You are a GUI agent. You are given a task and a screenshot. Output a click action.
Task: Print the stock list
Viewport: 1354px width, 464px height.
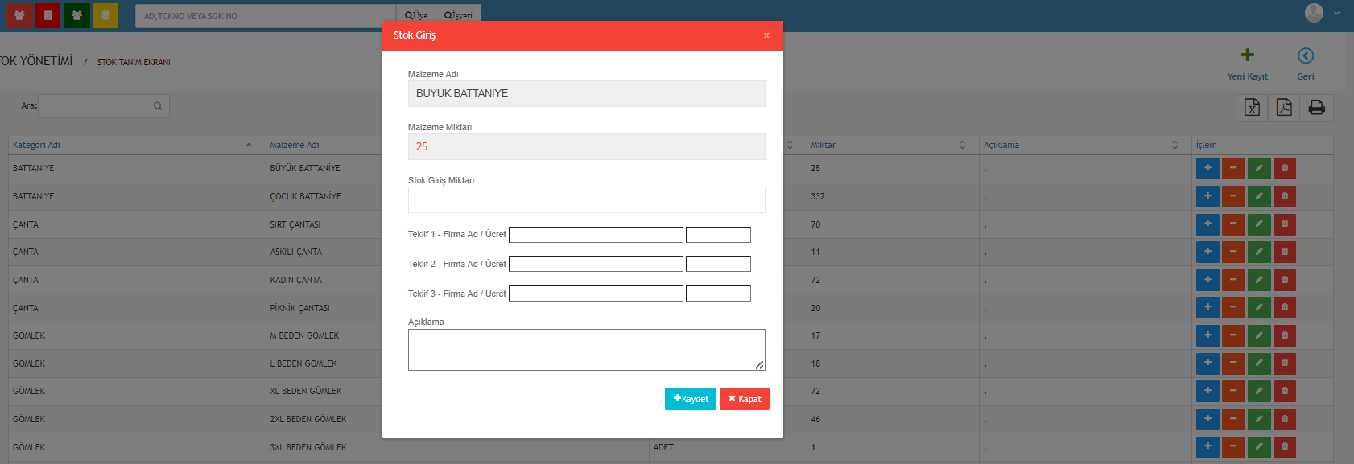tap(1317, 108)
